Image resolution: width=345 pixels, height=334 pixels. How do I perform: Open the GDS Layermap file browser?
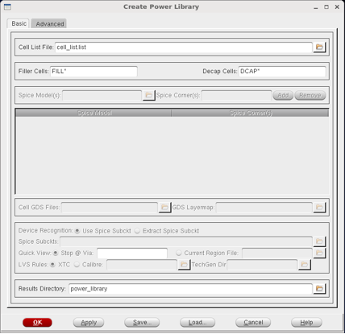click(x=319, y=207)
